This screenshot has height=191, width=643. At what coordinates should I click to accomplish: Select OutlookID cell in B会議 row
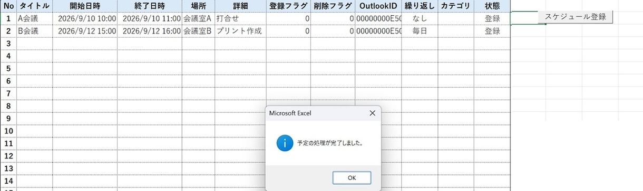click(378, 31)
